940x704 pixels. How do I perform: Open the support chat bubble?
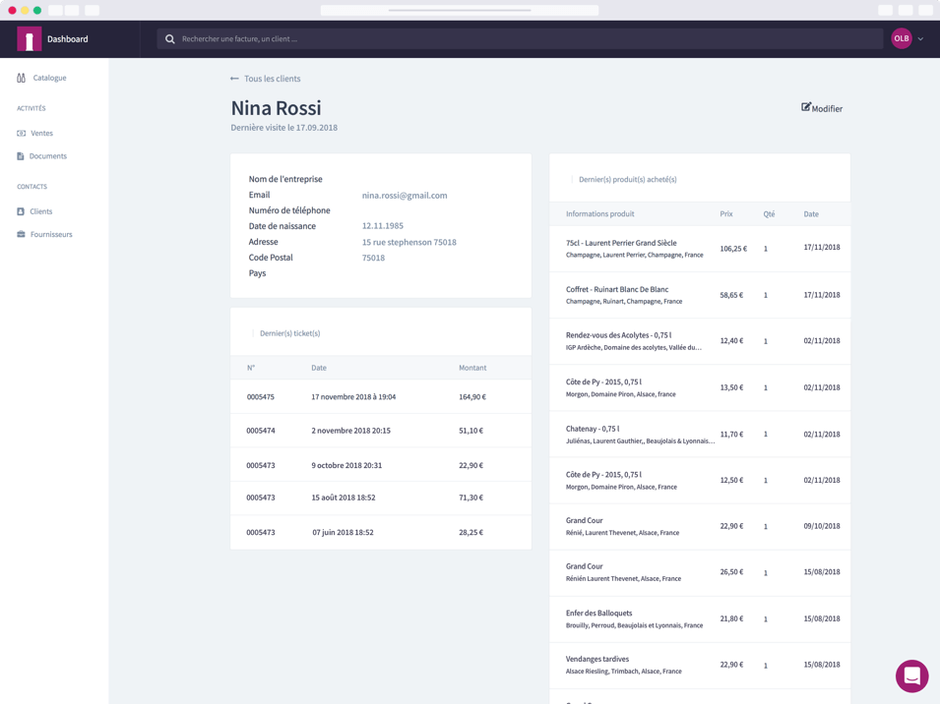click(x=911, y=676)
